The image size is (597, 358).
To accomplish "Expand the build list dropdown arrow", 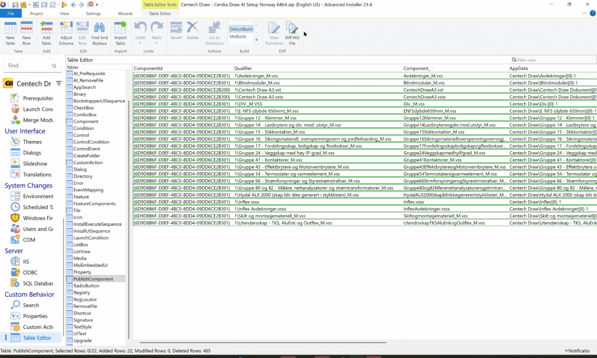I will pyautogui.click(x=257, y=40).
